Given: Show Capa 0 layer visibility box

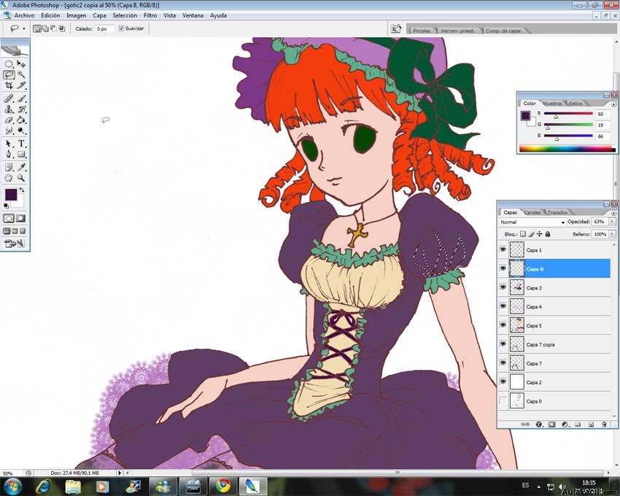Looking at the screenshot, I should click(503, 400).
